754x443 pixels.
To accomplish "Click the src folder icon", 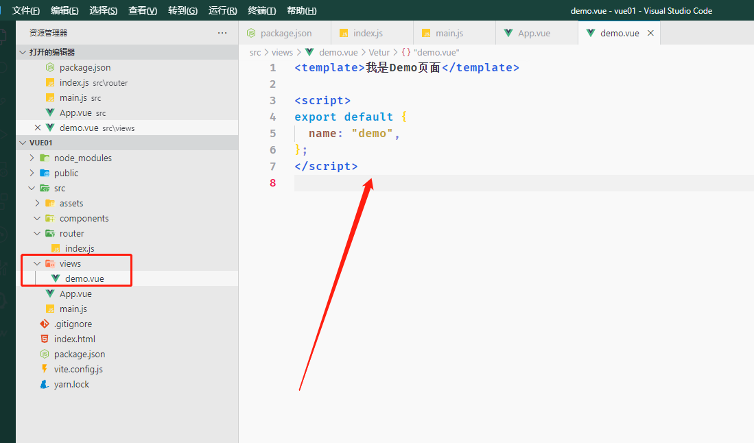I will click(x=45, y=188).
